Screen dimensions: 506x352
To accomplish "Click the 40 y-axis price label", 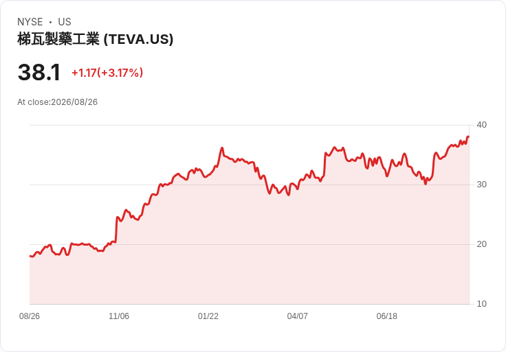I will pyautogui.click(x=481, y=125).
